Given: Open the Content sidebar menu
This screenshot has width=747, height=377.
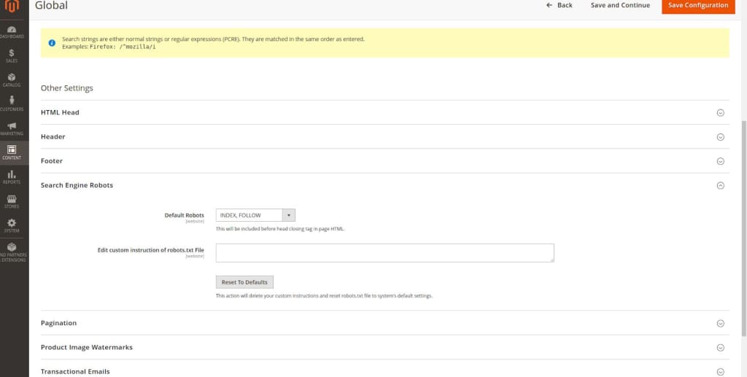Looking at the screenshot, I should tap(12, 153).
